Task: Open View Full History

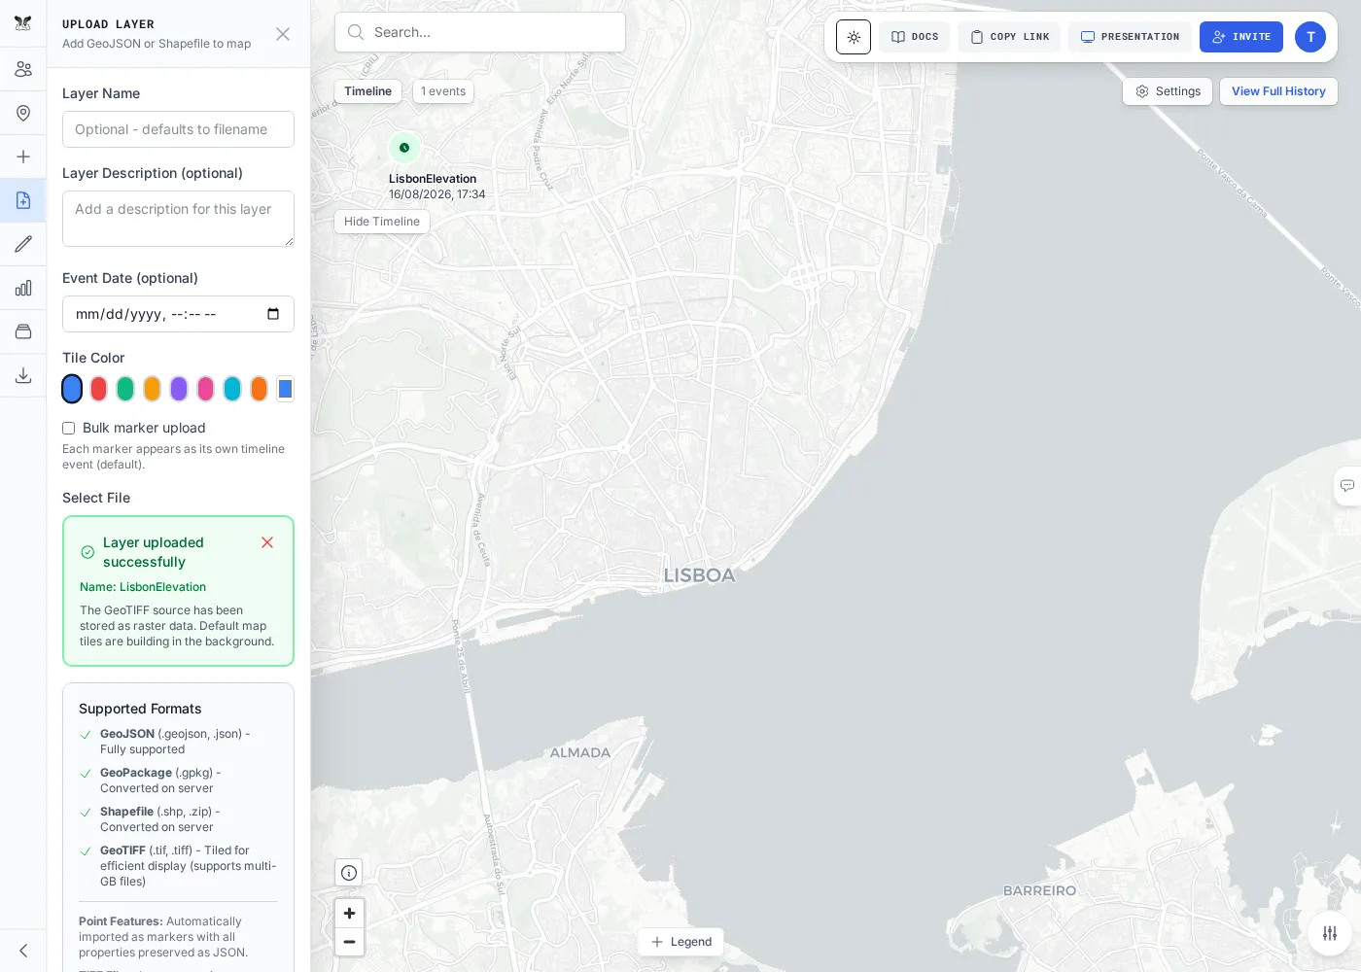Action: click(1278, 91)
